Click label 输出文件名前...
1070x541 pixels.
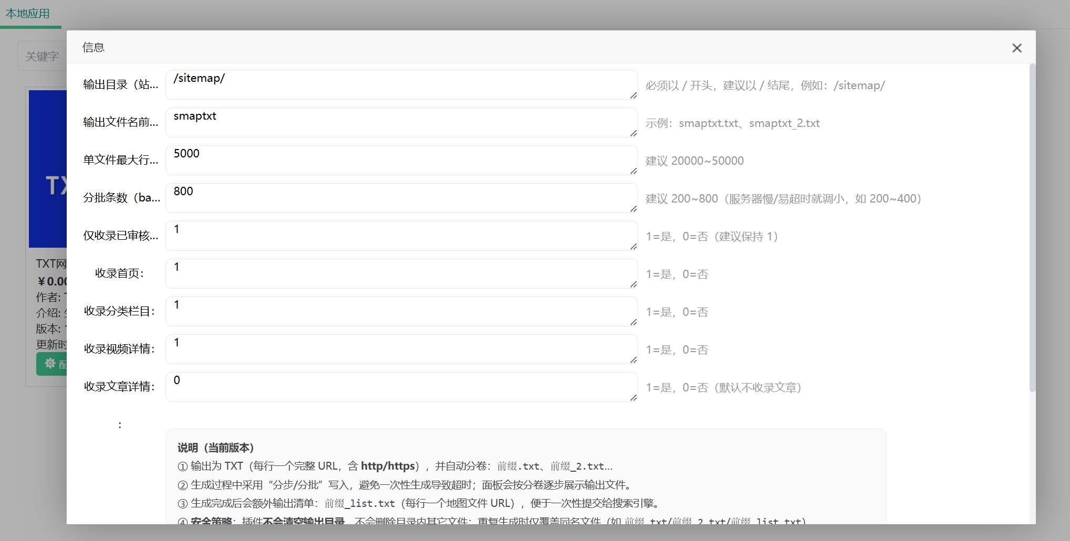click(x=120, y=122)
